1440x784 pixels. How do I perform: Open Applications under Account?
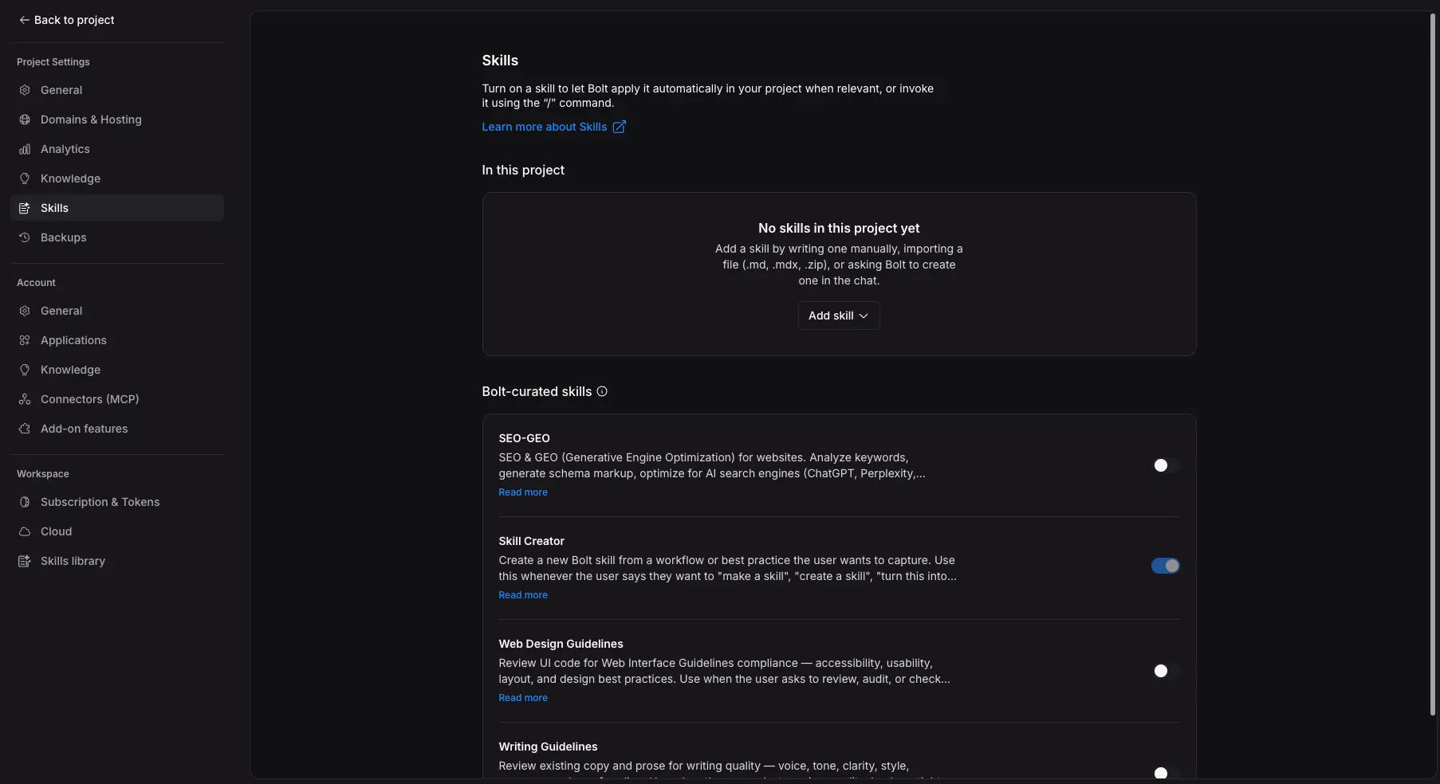coord(117,340)
